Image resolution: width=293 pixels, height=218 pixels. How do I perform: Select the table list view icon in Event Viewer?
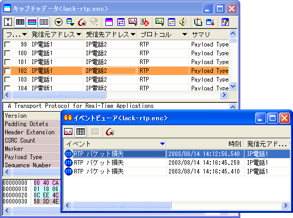coord(81,132)
